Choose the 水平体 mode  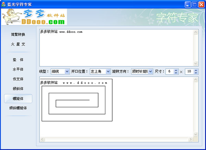18,69
